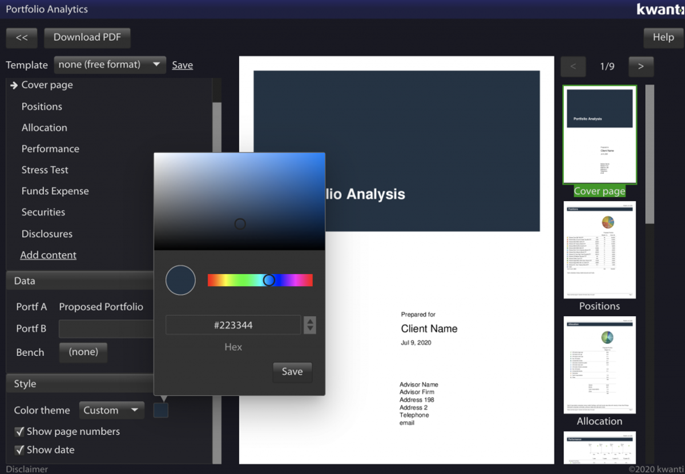Click the hue slider handle
The image size is (685, 474).
(269, 280)
